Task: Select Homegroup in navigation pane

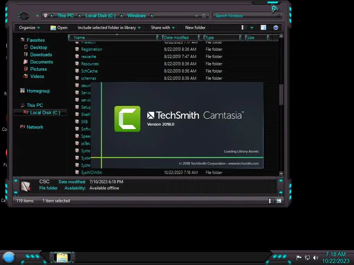Action: point(38,91)
